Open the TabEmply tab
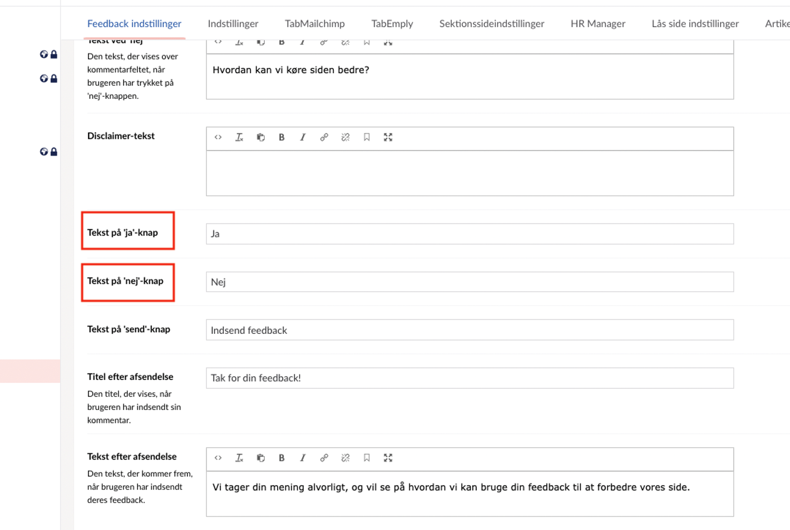The image size is (790, 530). (392, 23)
